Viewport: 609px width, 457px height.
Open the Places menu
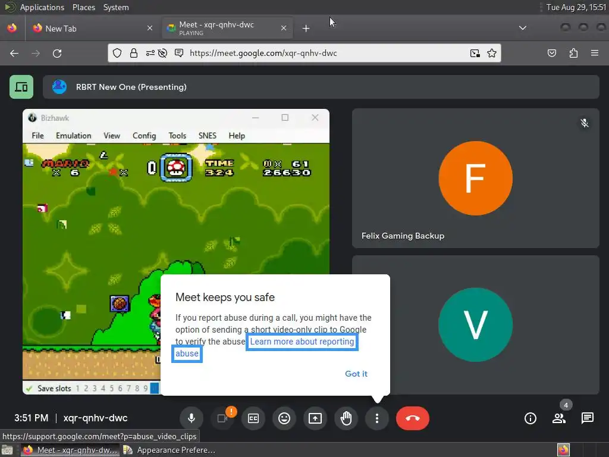[x=84, y=7]
